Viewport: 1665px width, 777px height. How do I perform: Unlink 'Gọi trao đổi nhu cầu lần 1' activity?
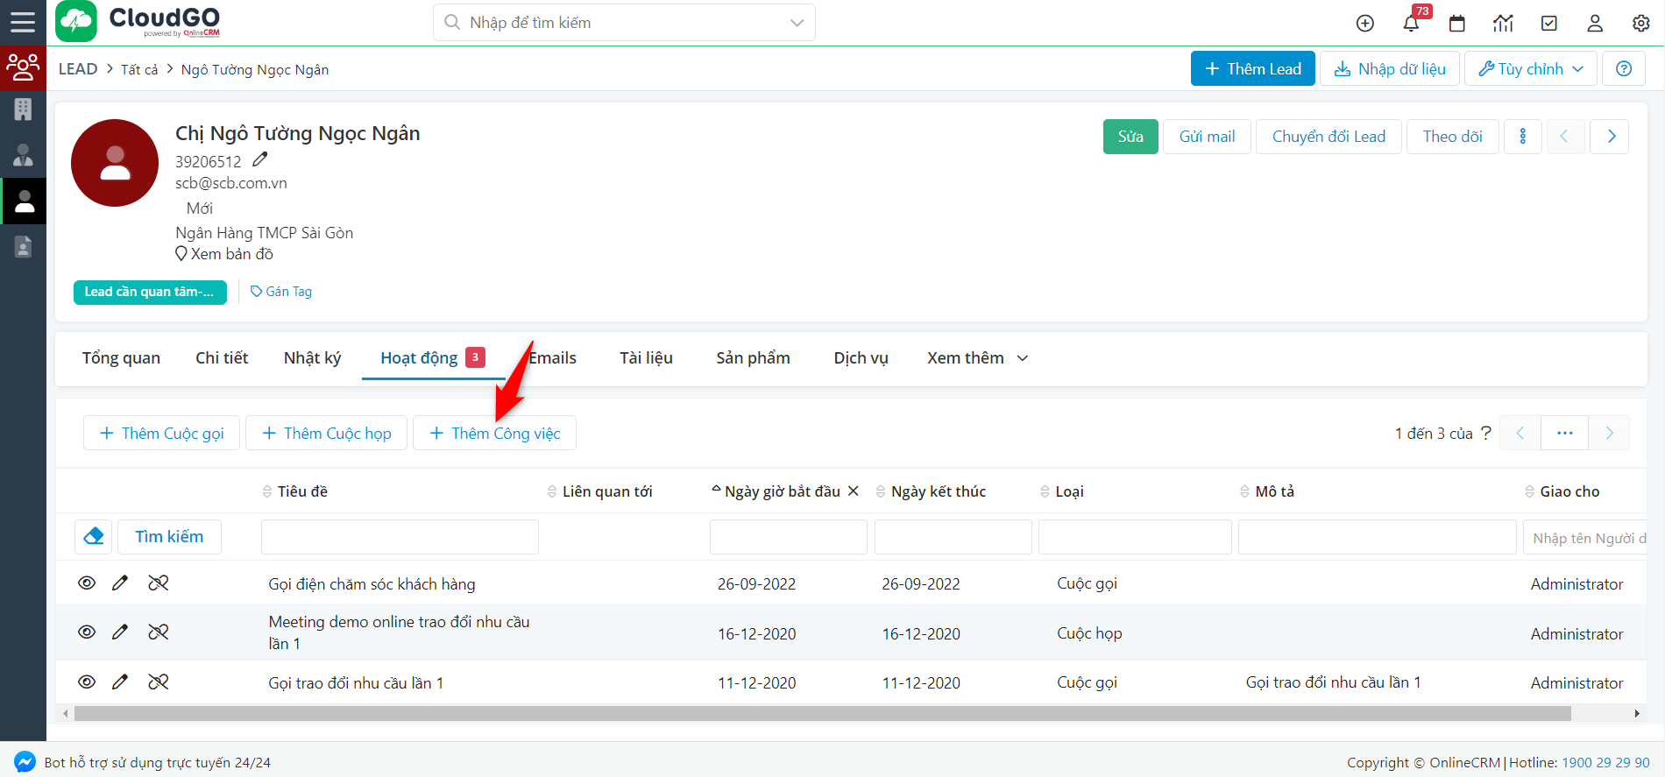point(159,682)
